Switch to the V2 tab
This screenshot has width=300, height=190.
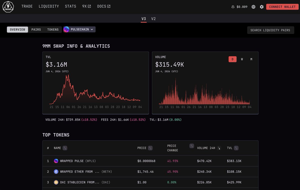click(153, 19)
